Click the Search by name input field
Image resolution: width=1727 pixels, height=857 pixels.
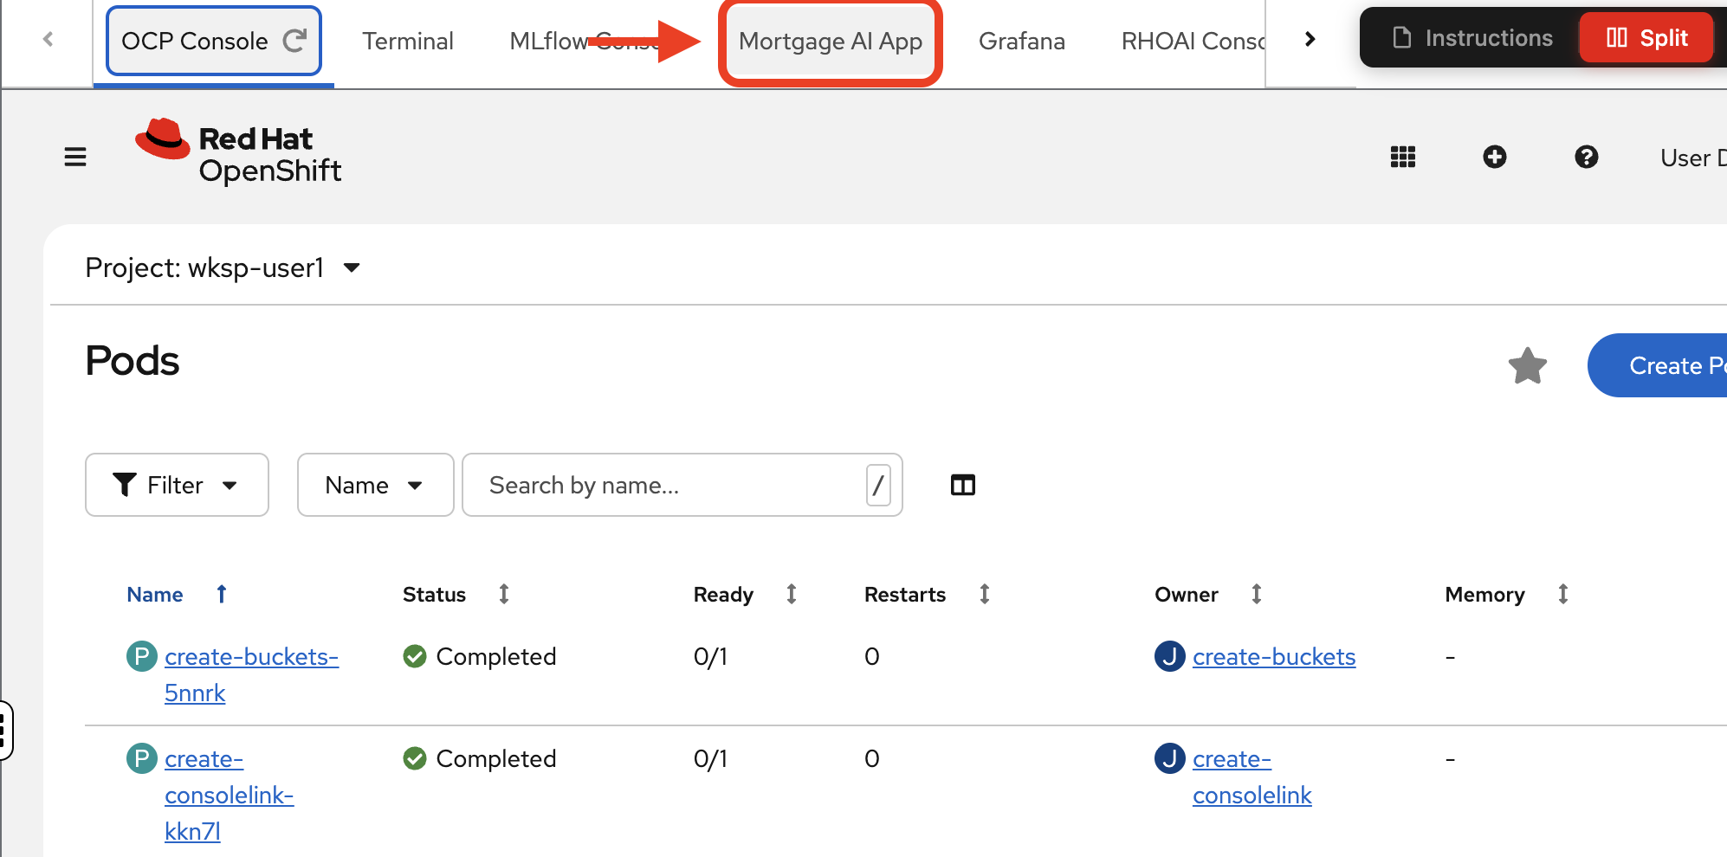(682, 485)
